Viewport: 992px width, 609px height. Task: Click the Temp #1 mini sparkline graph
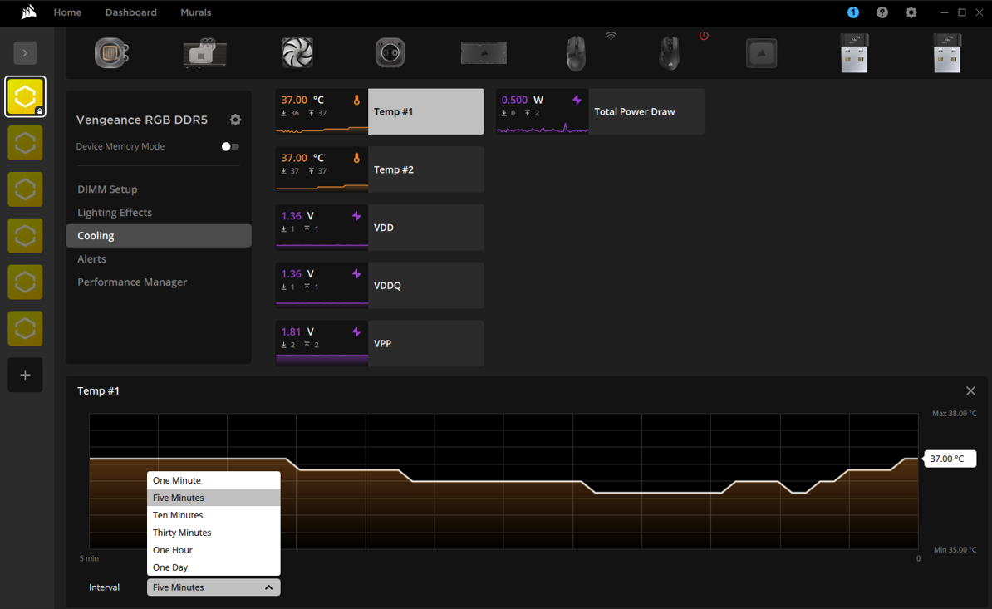(322, 129)
